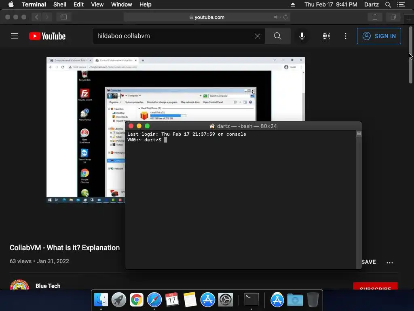Open Spotlight search in the menu bar
This screenshot has height=311, width=414.
(388, 4)
